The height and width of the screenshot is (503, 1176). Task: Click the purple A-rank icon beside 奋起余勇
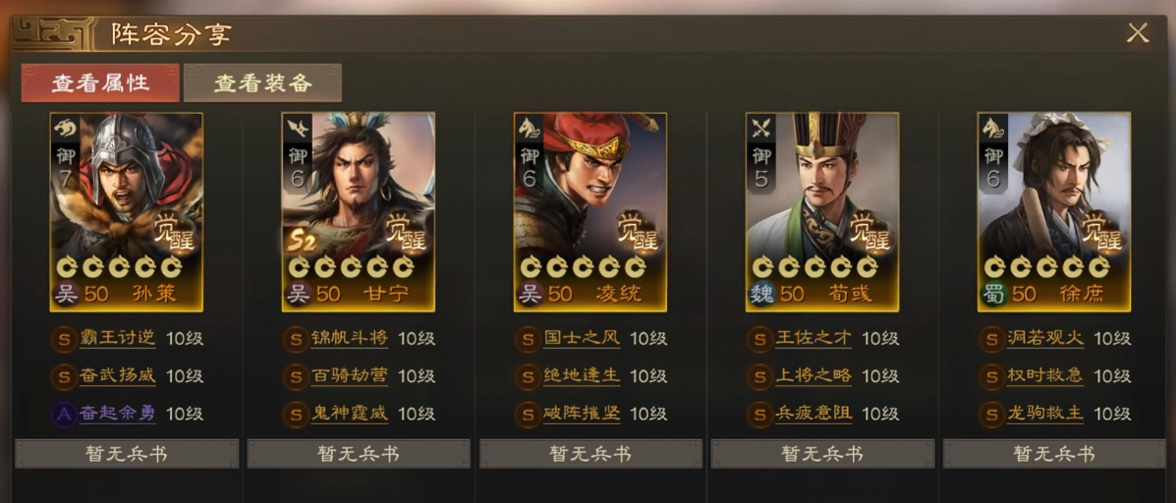[x=64, y=415]
